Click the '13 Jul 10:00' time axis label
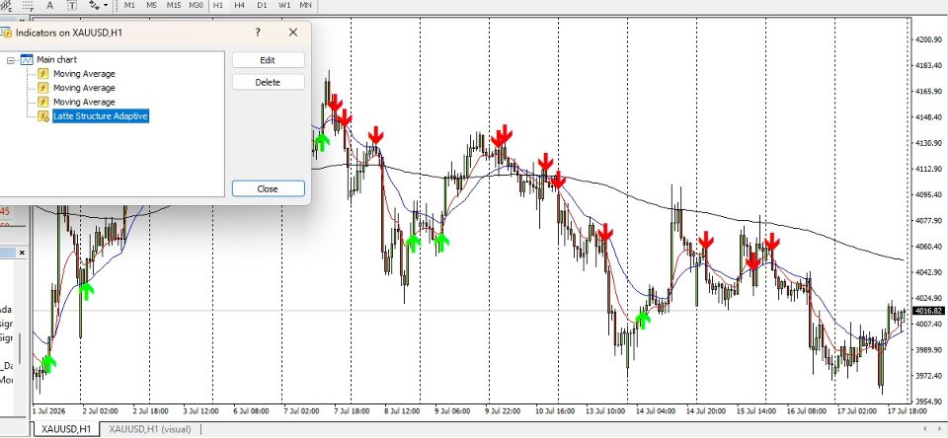 (605, 410)
